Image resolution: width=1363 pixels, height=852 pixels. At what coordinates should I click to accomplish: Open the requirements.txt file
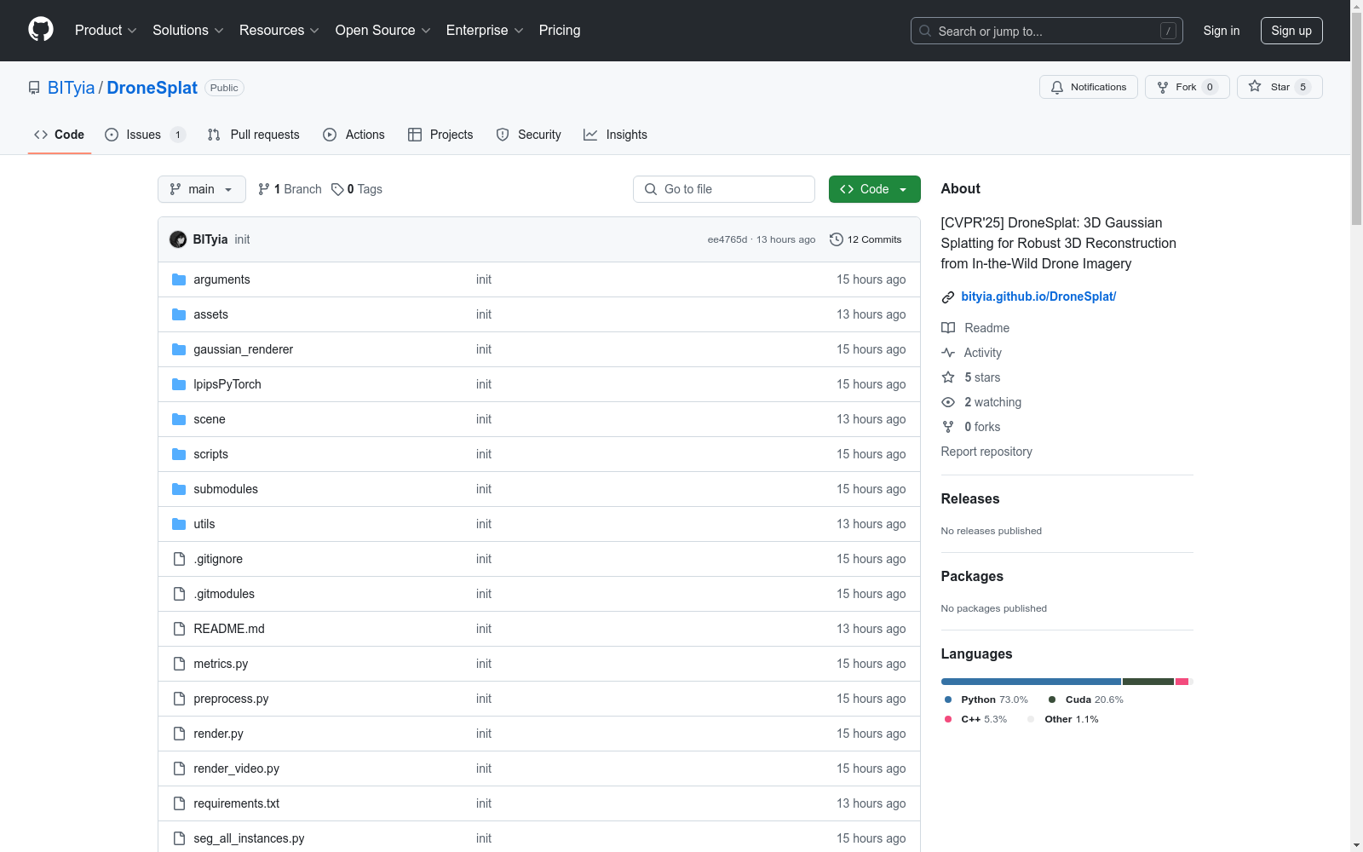237,803
